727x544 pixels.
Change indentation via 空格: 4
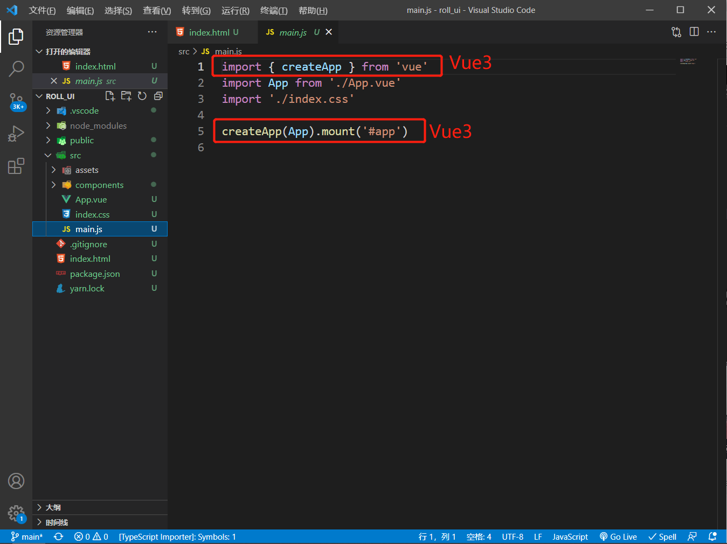(x=479, y=536)
